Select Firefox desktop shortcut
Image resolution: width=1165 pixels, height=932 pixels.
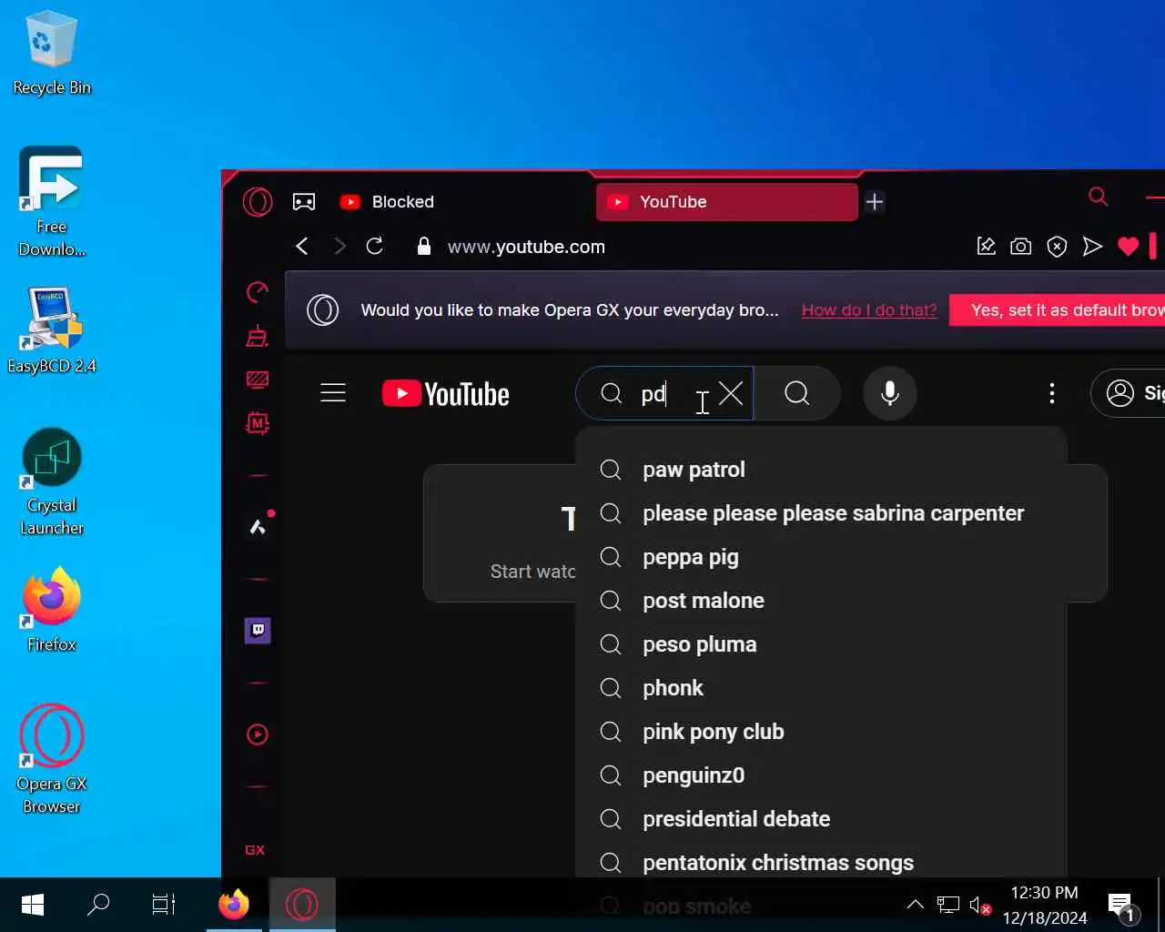pyautogui.click(x=52, y=609)
